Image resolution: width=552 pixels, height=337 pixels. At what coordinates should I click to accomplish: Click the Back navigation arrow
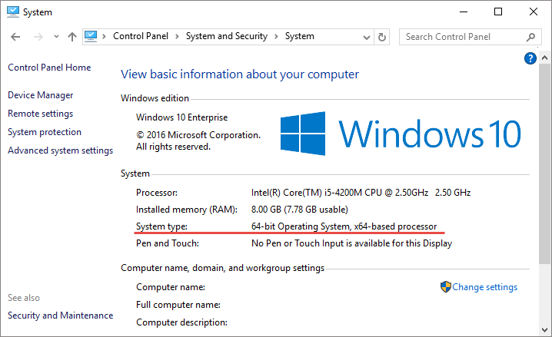15,37
